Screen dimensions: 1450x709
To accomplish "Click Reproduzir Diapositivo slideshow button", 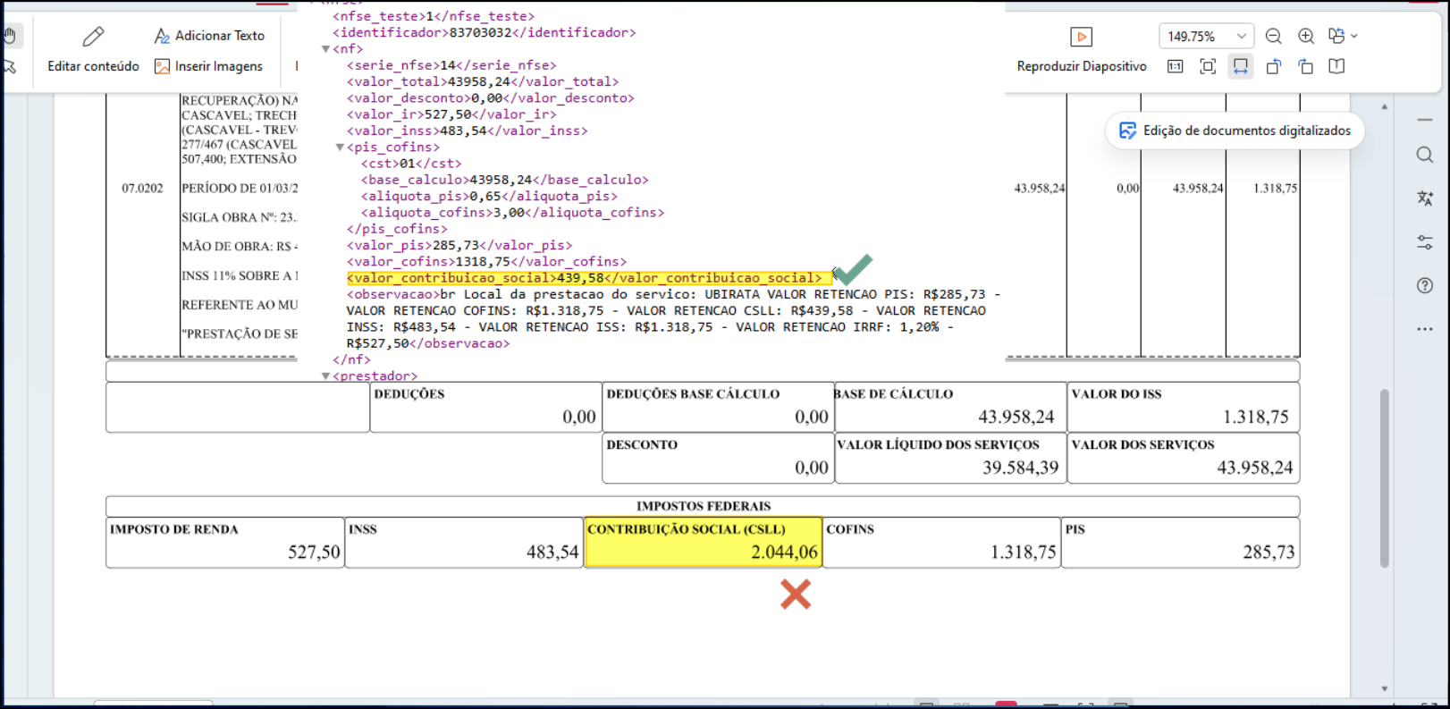I will [x=1082, y=51].
